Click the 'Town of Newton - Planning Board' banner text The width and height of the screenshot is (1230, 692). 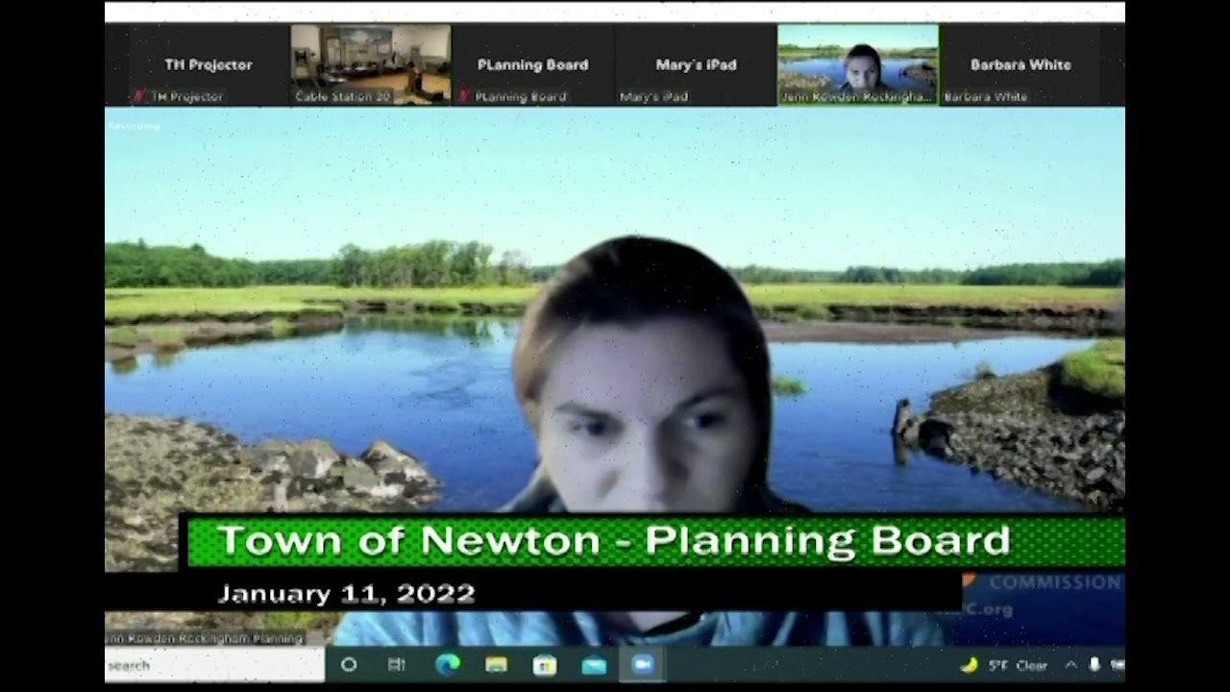coord(613,541)
